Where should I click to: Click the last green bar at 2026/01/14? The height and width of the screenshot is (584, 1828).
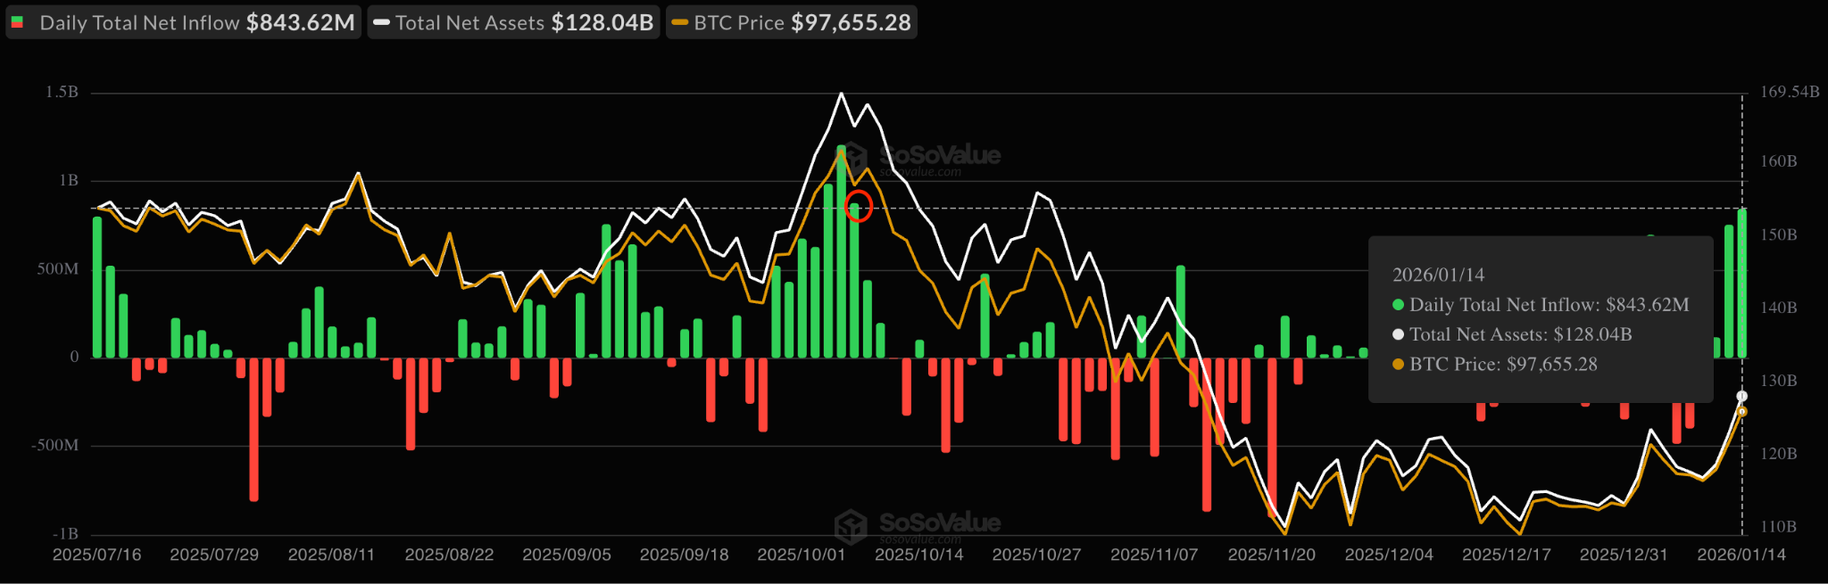coord(1741,284)
